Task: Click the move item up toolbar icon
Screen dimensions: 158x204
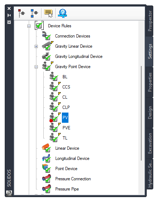Action: pos(21,13)
